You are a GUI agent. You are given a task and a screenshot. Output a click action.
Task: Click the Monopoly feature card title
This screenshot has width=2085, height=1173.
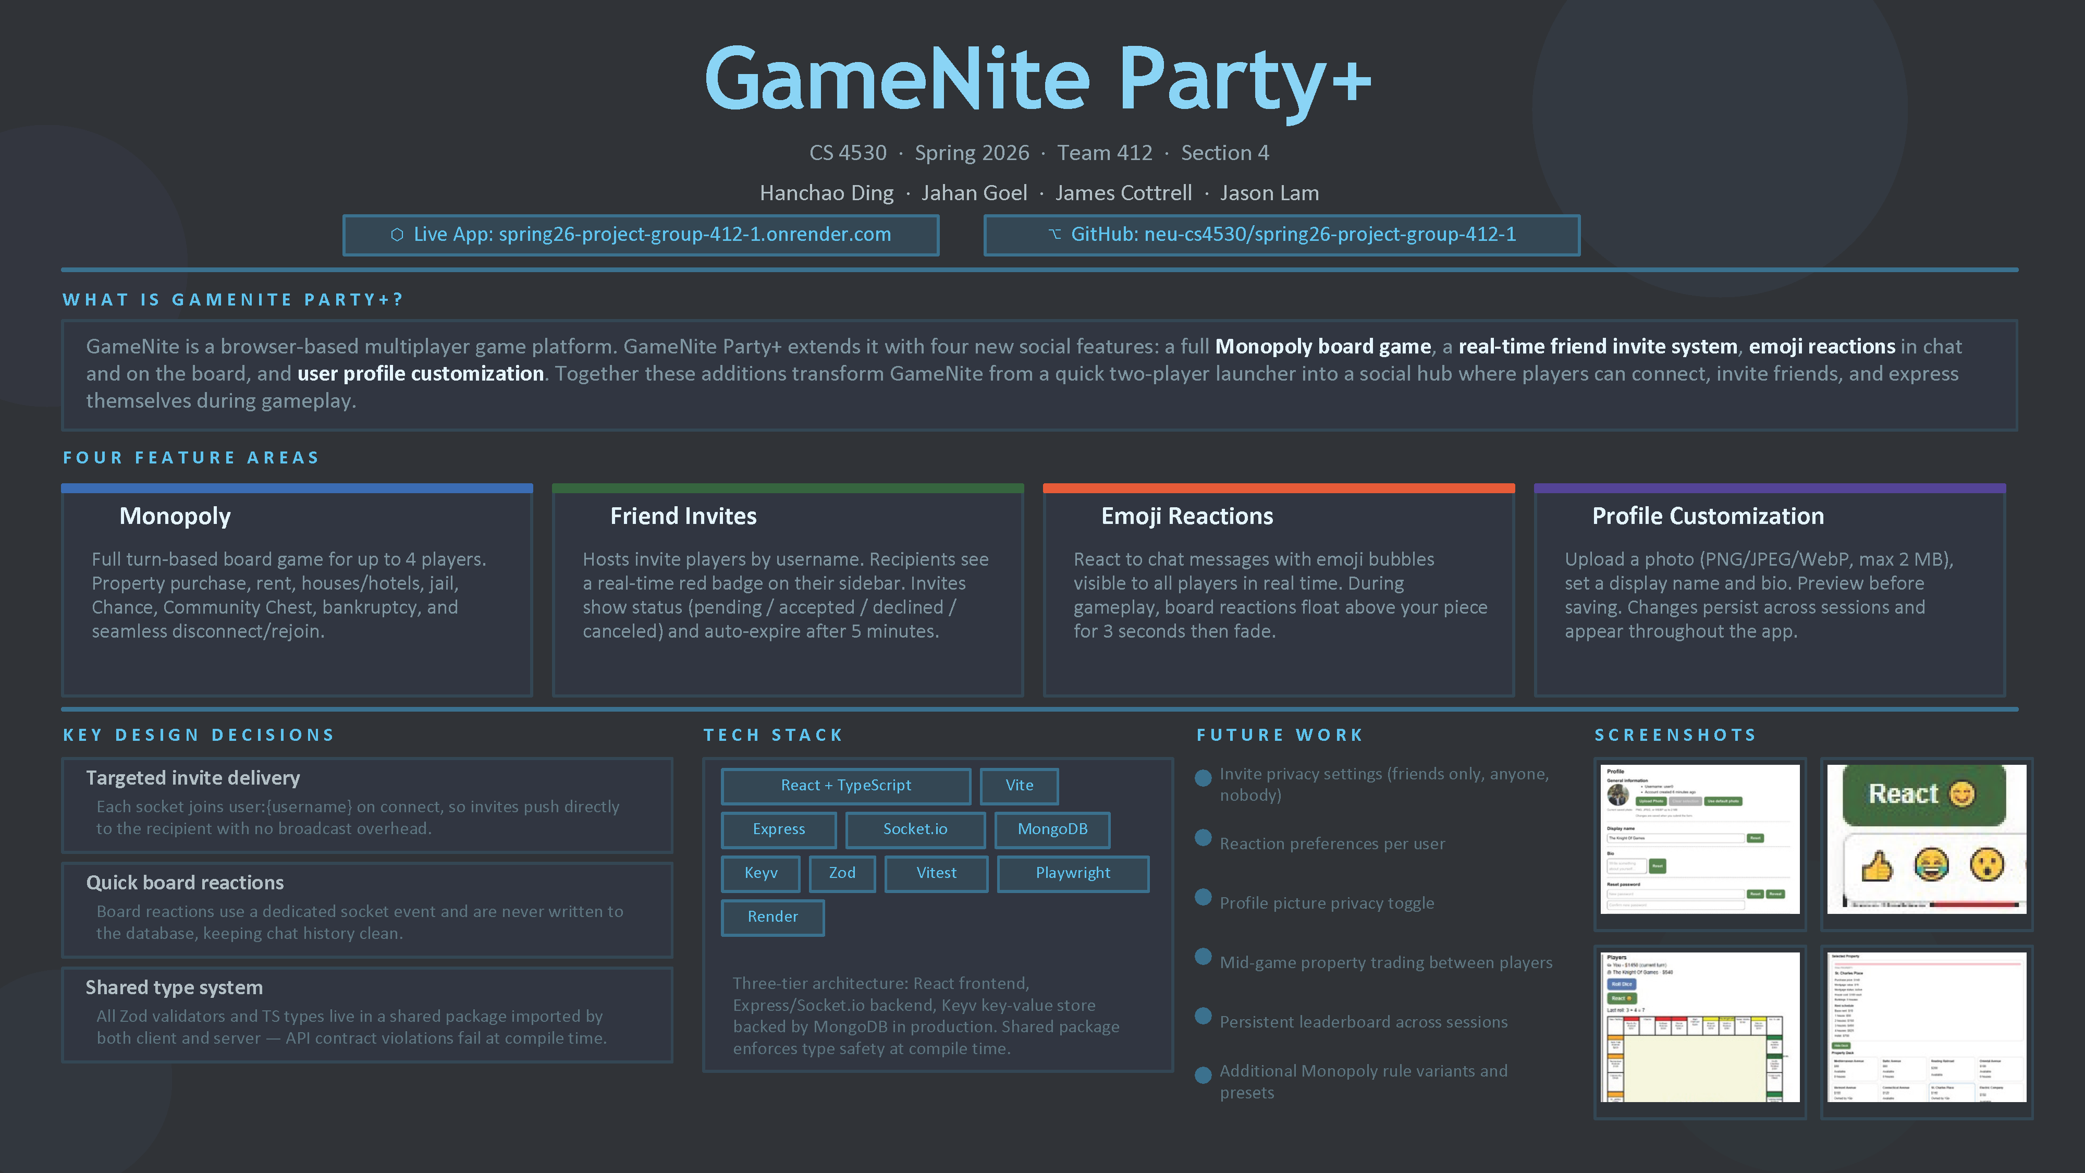(x=175, y=517)
